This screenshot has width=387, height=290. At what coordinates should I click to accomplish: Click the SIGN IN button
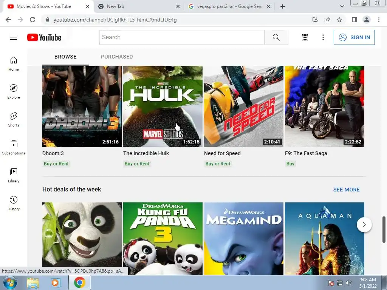coord(354,37)
